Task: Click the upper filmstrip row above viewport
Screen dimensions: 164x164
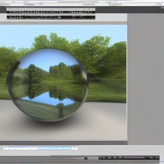Action: [x=51, y=11]
